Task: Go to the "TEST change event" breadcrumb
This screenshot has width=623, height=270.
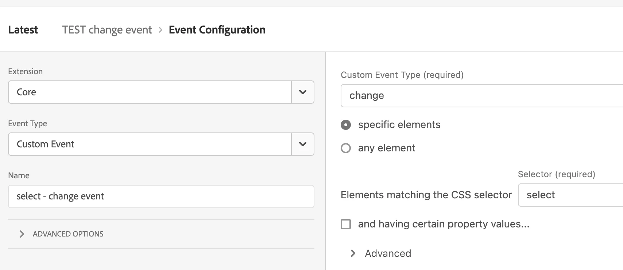Action: pos(107,30)
